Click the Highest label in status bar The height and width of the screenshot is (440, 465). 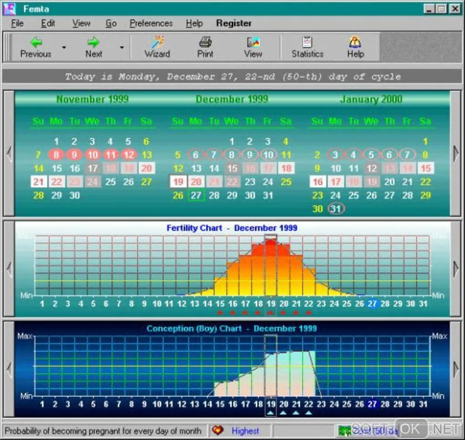click(x=245, y=430)
